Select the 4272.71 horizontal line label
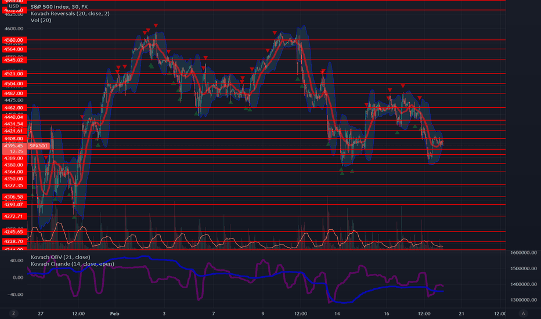 [14, 216]
